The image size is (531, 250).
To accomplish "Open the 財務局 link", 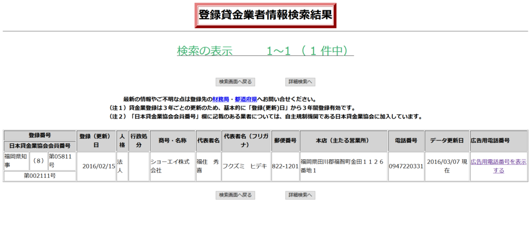I will click(220, 100).
